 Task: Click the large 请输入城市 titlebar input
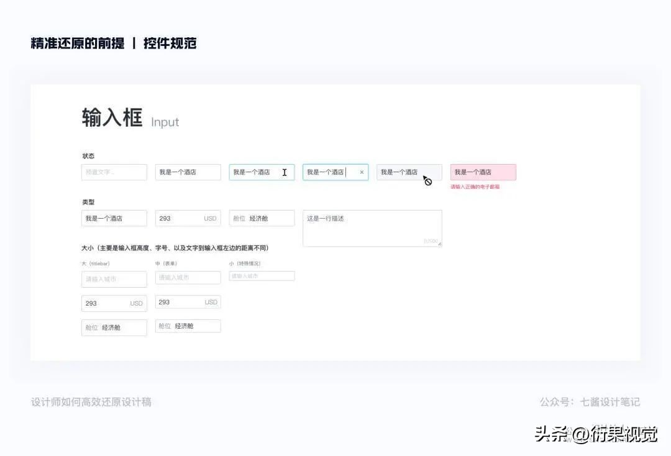[114, 279]
